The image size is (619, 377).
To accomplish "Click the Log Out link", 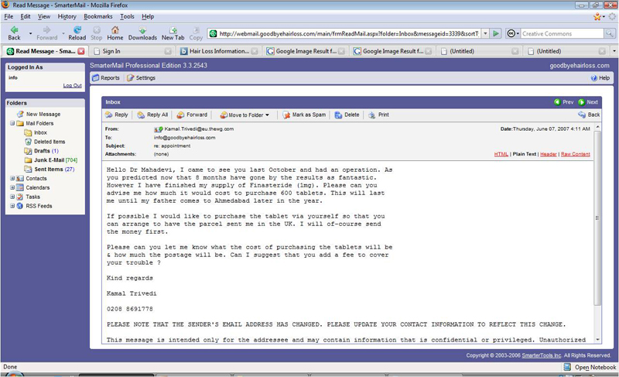I will [72, 85].
